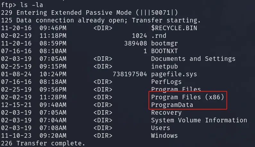Click System Volume Information directory
Screen dimensions: 255x147
tap(199, 120)
